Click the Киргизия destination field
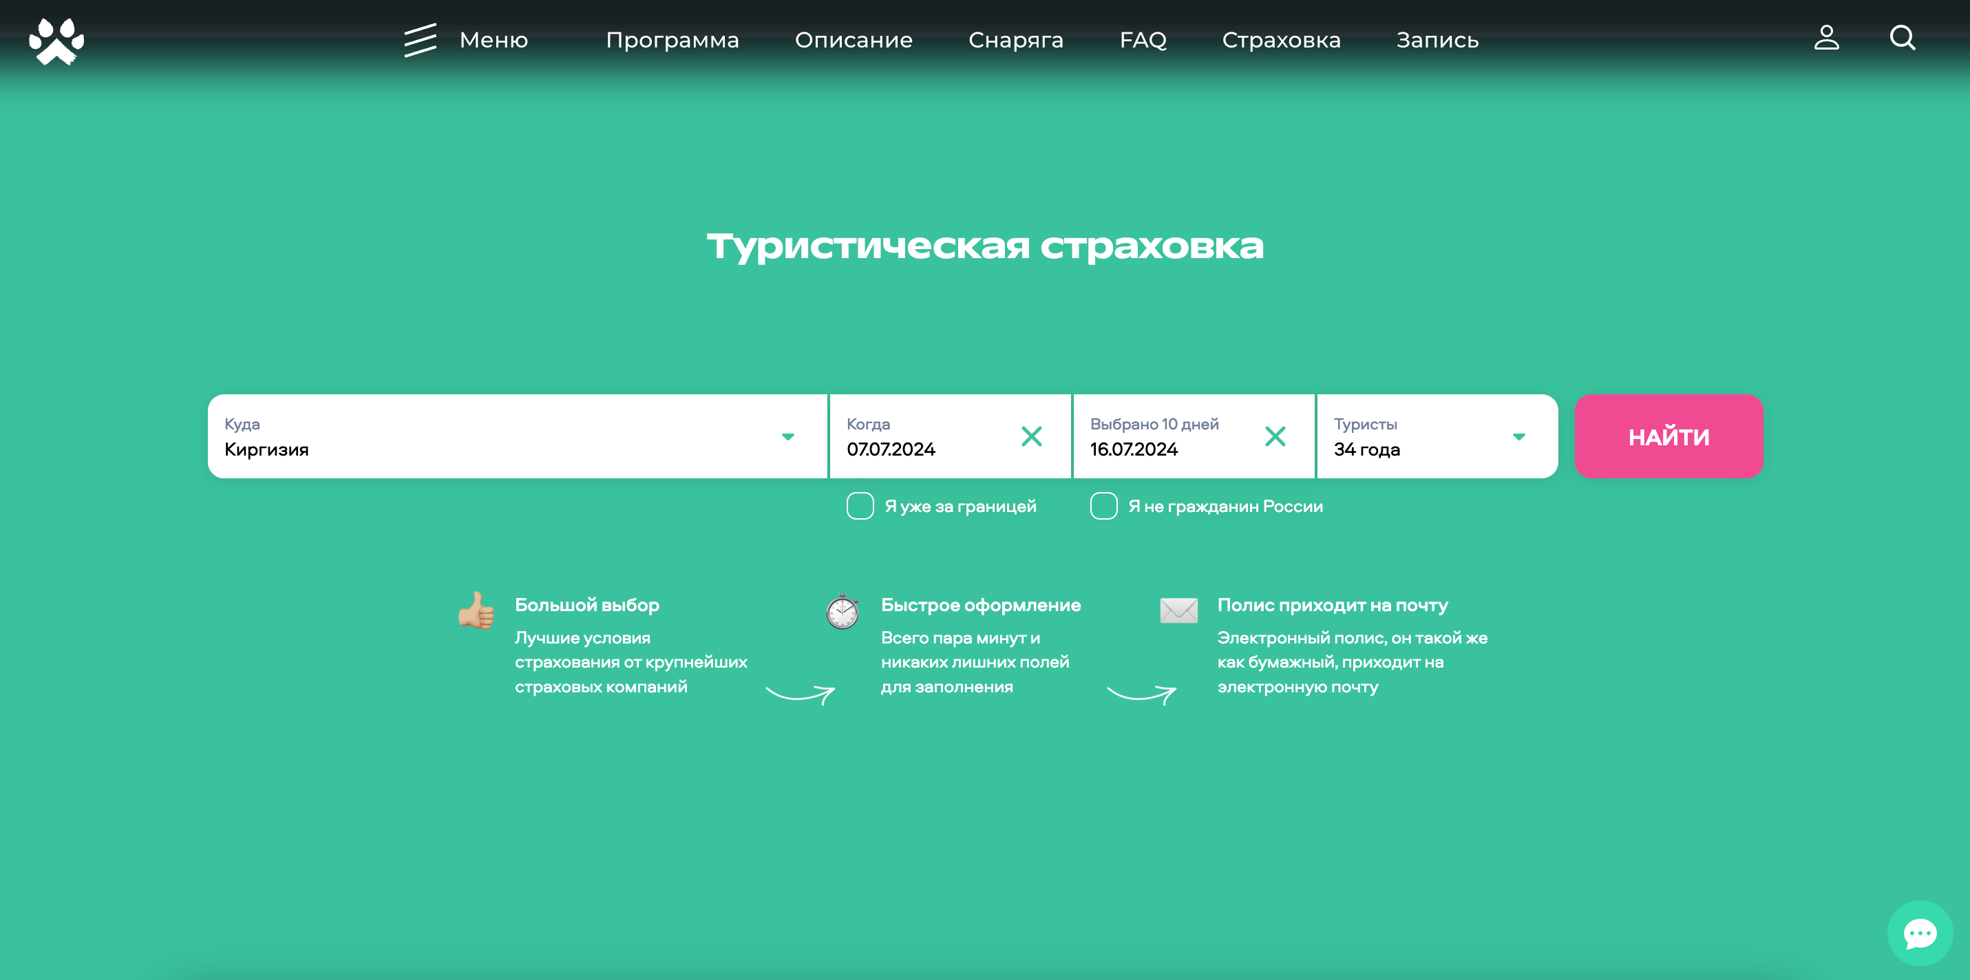Viewport: 1970px width, 980px height. click(517, 436)
